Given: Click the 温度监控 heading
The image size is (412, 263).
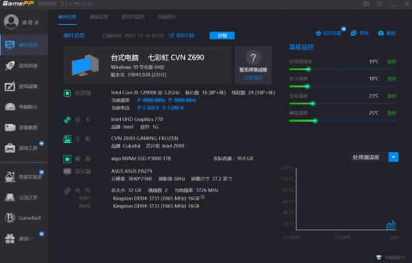Looking at the screenshot, I should (x=301, y=47).
